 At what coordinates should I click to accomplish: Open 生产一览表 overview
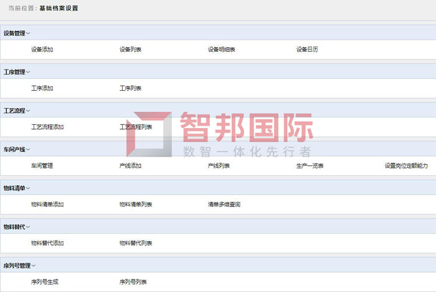pos(310,166)
